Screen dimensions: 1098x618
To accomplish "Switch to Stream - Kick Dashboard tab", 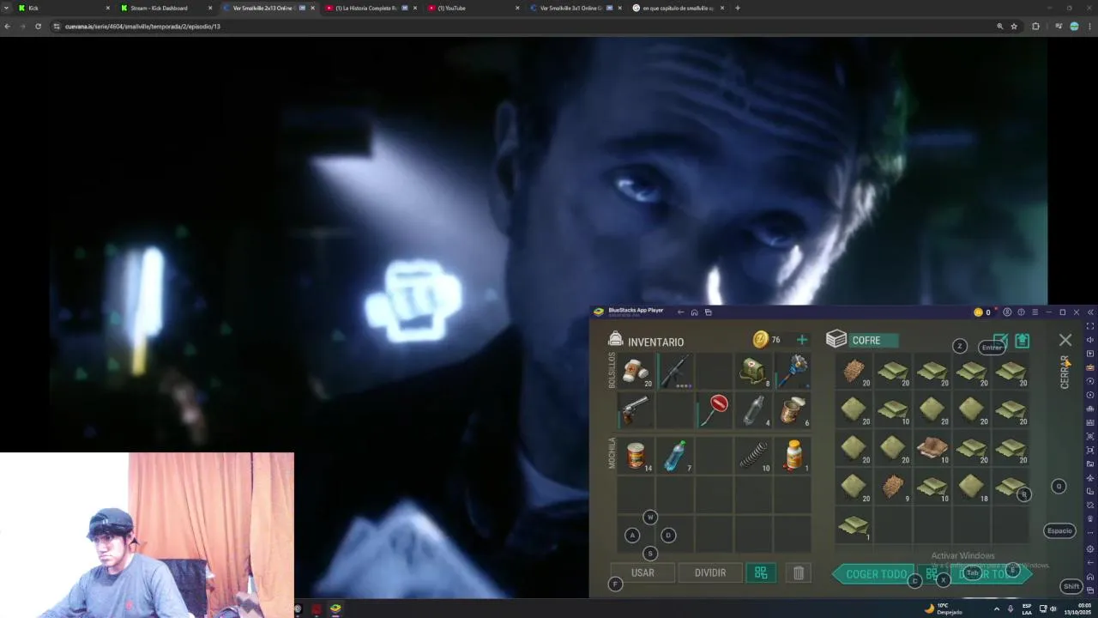I will pos(167,8).
